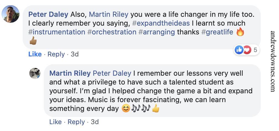279x131 pixels.
Task: Follow the #orchestration hashtag link
Action: click(x=112, y=32)
